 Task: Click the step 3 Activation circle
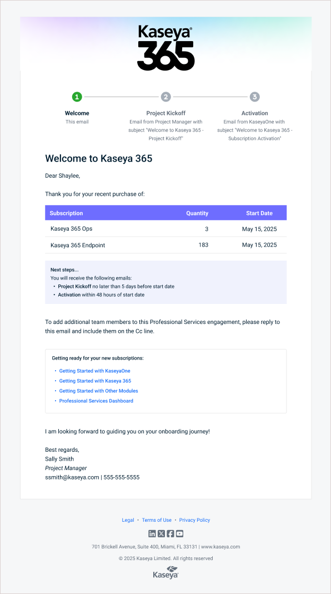[x=254, y=97]
